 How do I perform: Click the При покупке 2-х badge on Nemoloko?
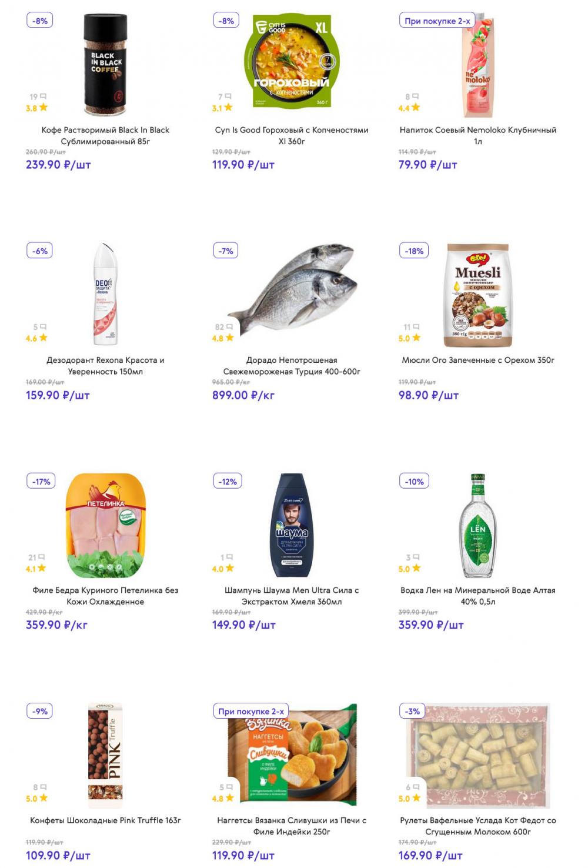437,21
